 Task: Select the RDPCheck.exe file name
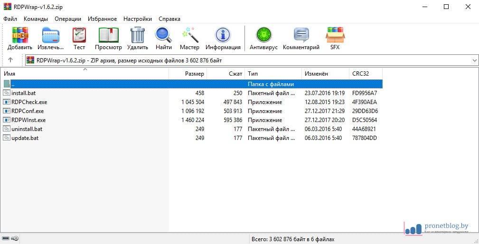(29, 102)
